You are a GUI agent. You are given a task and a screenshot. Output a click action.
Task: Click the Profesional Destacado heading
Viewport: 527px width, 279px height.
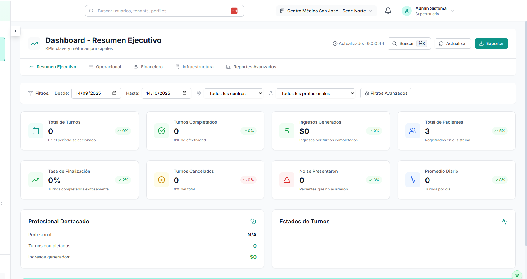[59, 222]
